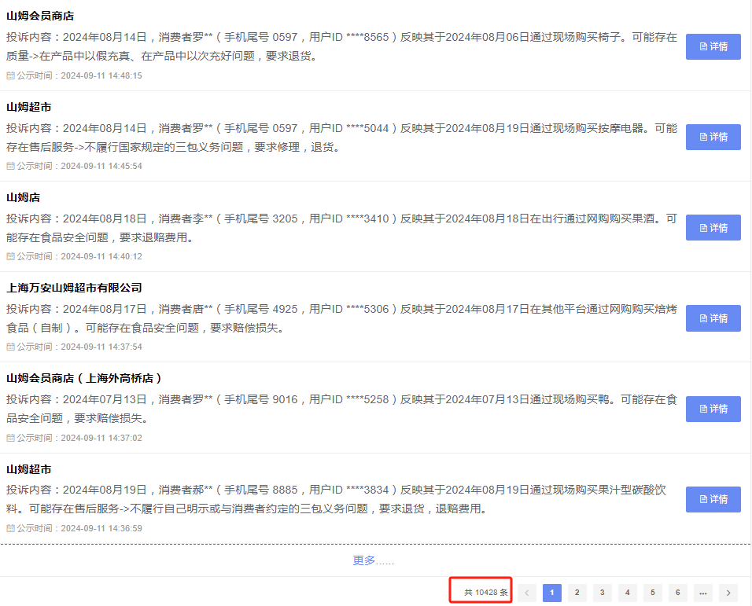Image resolution: width=752 pixels, height=606 pixels.
Task: Click the calendar icon beside the first 公示时间
Action: coord(9,78)
